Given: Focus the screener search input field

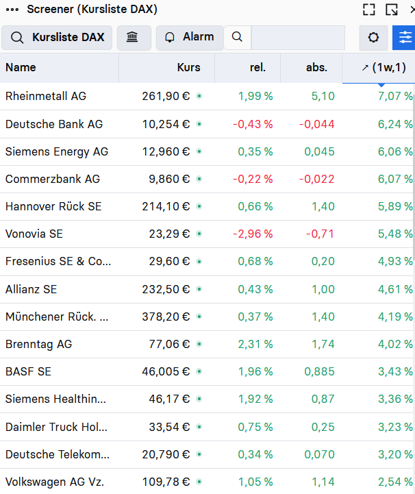Looking at the screenshot, I should click(298, 38).
